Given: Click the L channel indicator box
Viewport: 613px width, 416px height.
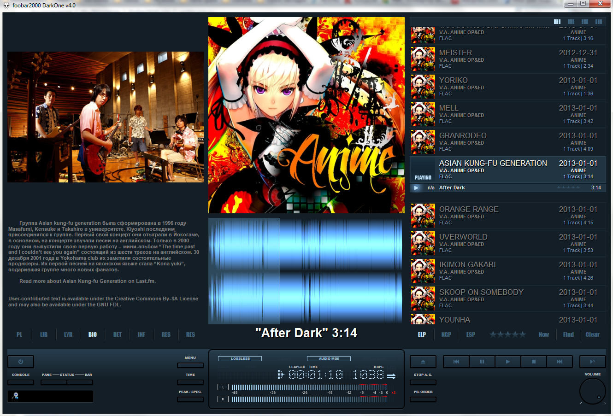Looking at the screenshot, I should coord(223,387).
